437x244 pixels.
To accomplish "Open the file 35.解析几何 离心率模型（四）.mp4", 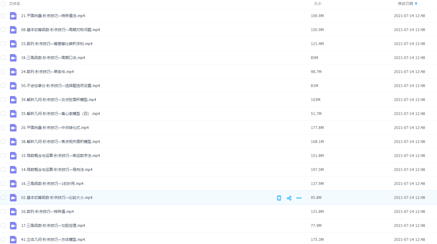I will 60,114.
